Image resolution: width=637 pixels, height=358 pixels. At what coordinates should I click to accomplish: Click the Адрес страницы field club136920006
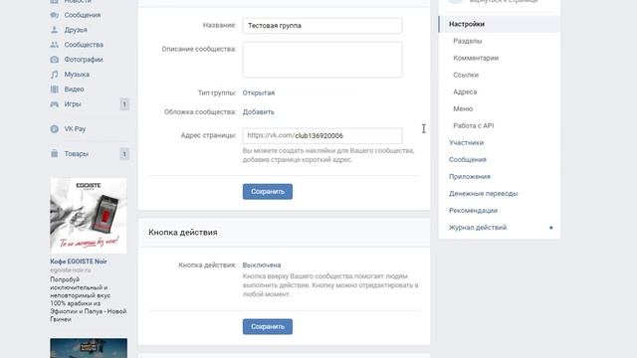click(322, 135)
